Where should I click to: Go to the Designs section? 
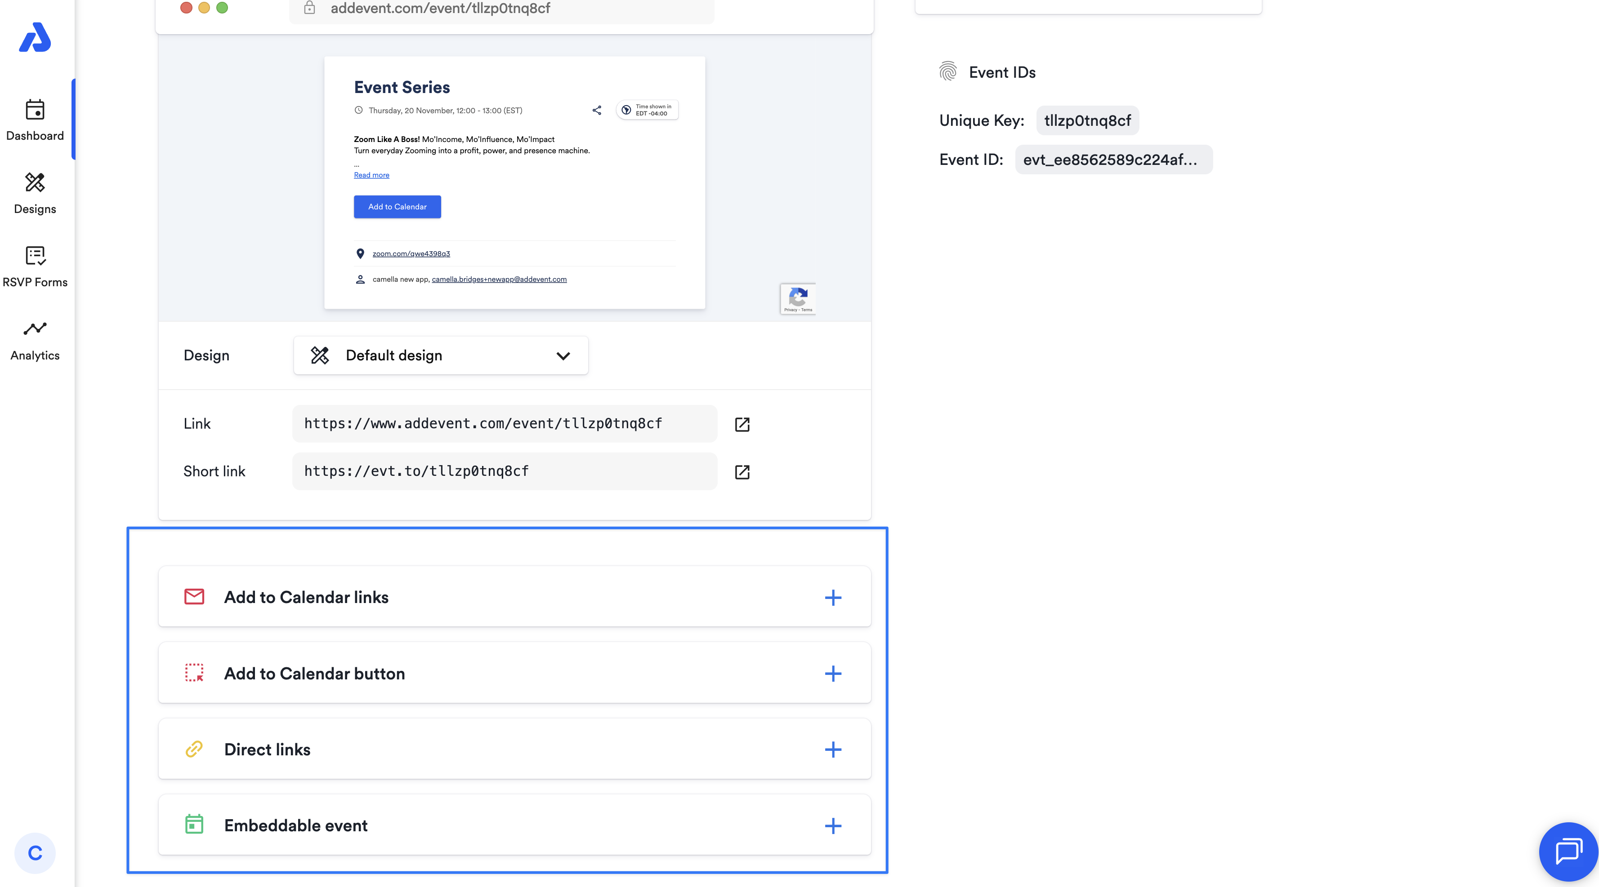(35, 193)
